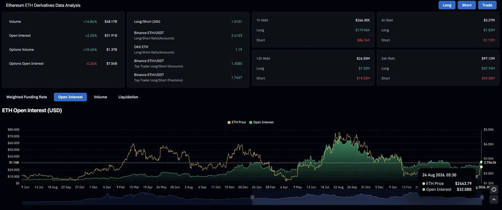Click the 1h Rekt stats card
The image size is (502, 210).
tap(313, 30)
